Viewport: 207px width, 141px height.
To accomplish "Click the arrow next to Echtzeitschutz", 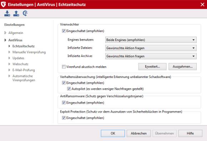I will [x=9, y=46].
